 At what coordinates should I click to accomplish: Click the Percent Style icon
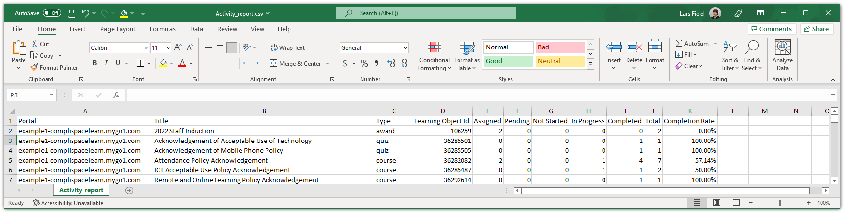point(364,63)
